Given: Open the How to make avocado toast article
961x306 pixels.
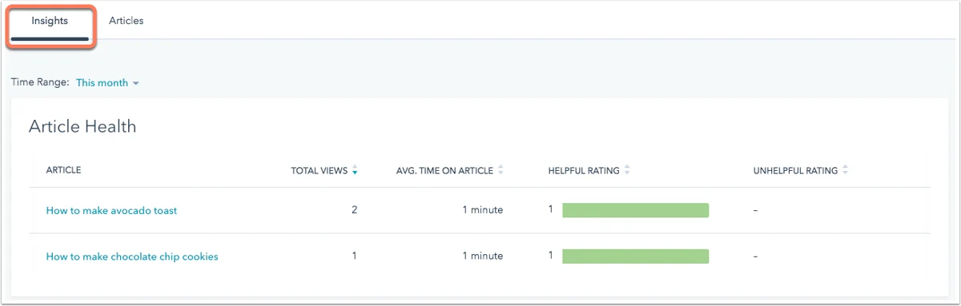Looking at the screenshot, I should point(111,211).
